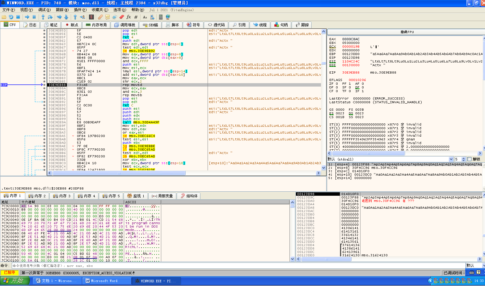Open the Scylla icon in toolbar
The image size is (485, 286).
coord(91,17)
